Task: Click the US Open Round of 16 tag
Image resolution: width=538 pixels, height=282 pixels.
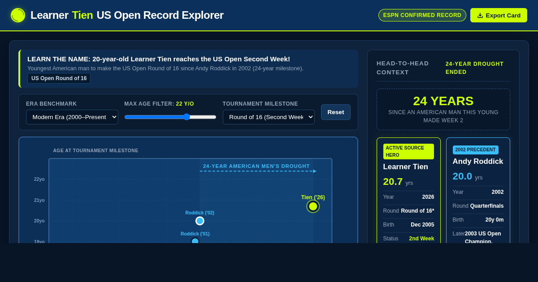Action: pyautogui.click(x=59, y=78)
